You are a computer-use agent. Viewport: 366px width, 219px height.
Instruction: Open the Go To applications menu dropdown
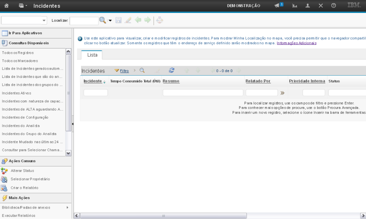24,6
